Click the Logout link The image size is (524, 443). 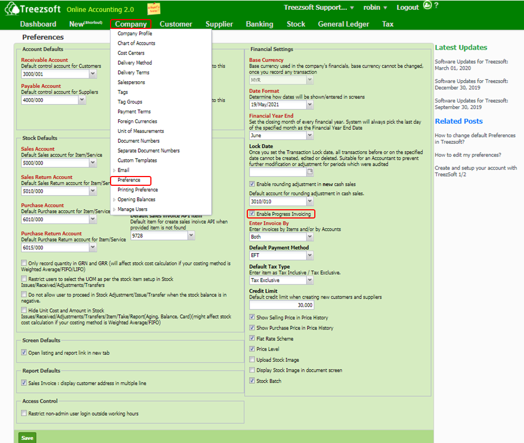pos(407,7)
